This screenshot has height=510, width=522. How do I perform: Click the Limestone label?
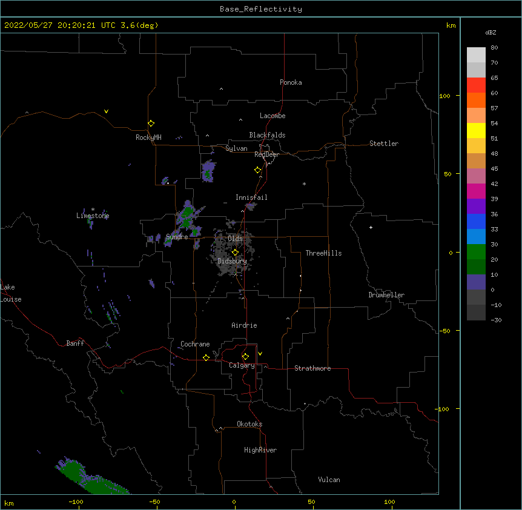[93, 216]
